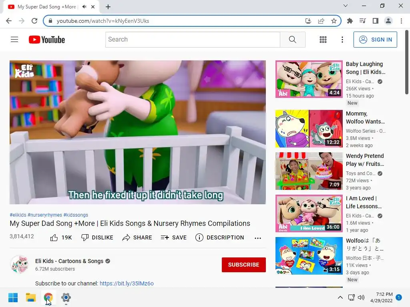The height and width of the screenshot is (307, 410).
Task: Open Chrome extensions puzzle icon
Action: click(350, 21)
